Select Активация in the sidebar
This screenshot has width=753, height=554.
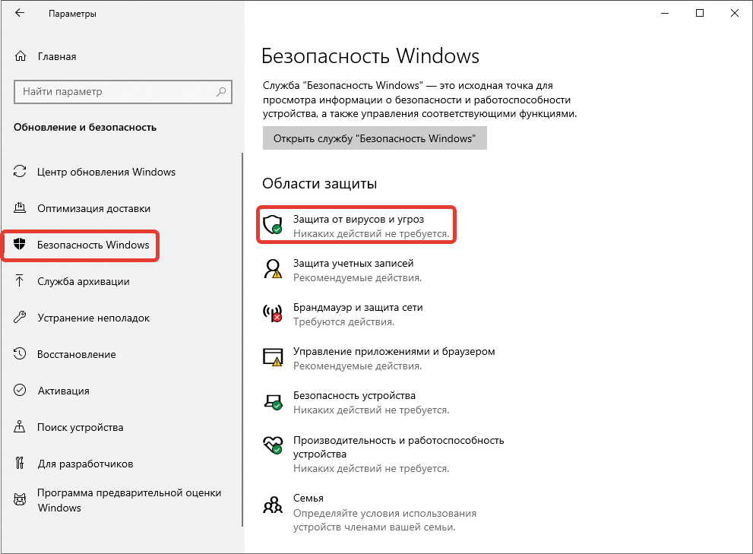tap(63, 391)
